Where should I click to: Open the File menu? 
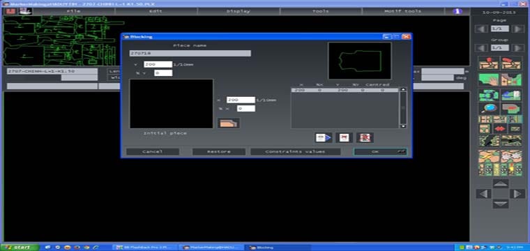pyautogui.click(x=74, y=11)
